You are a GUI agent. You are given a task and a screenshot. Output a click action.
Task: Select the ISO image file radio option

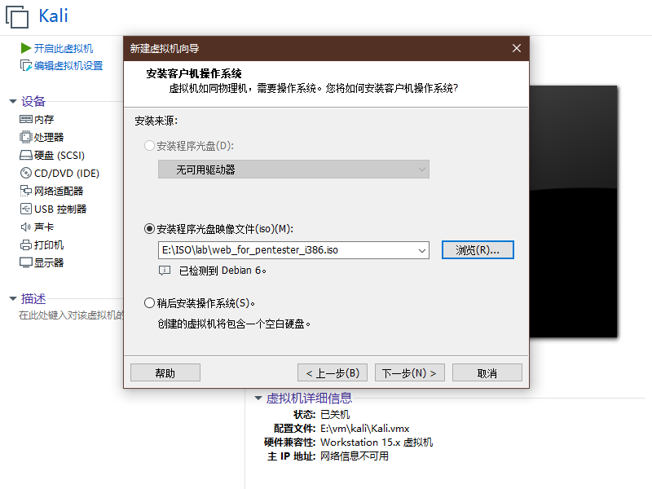149,229
